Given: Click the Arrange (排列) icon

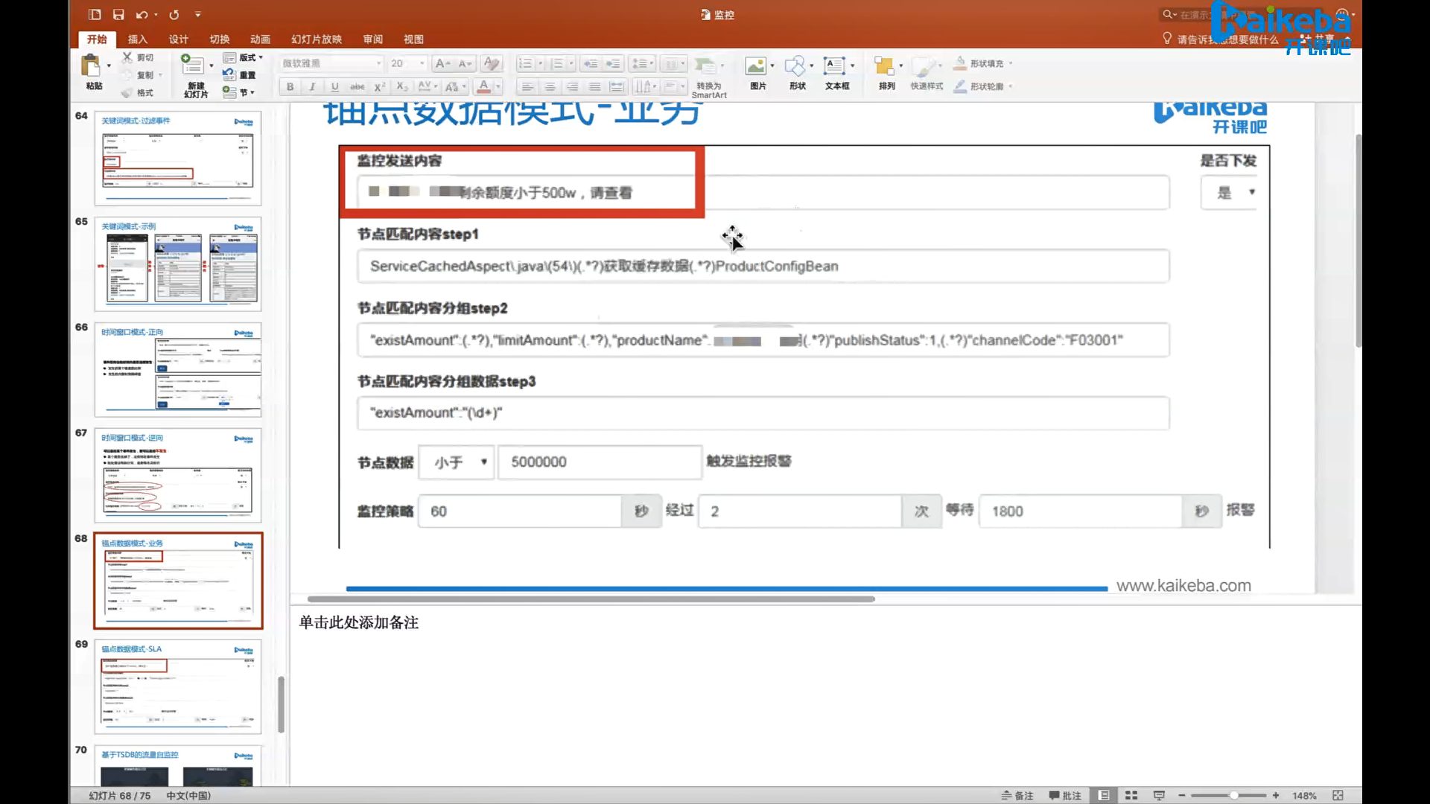Looking at the screenshot, I should click(x=884, y=67).
